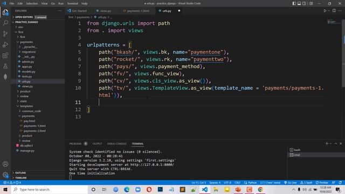This screenshot has height=194, width=345.
Task: Maximize the terminal panel with caret
Action: coord(336,143)
